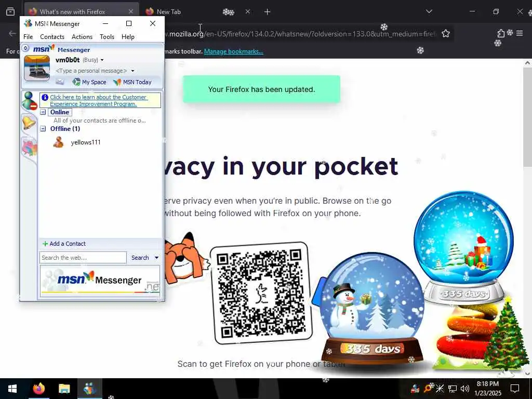The height and width of the screenshot is (399, 532).
Task: Select the pink piggy bank tab
Action: pyautogui.click(x=29, y=147)
